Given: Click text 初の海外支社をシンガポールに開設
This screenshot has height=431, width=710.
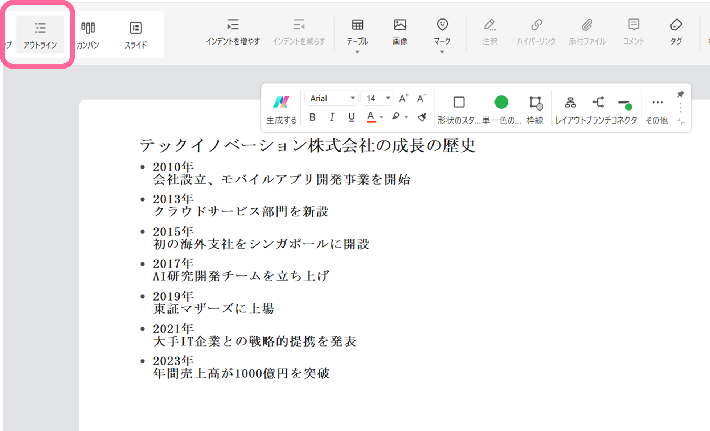Looking at the screenshot, I should coord(261,244).
